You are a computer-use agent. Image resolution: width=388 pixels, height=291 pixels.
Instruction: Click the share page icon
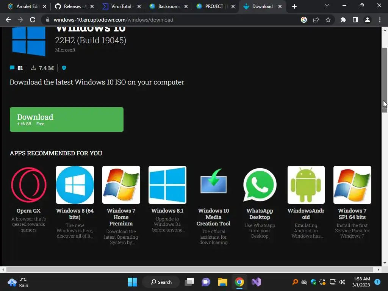coord(316,20)
